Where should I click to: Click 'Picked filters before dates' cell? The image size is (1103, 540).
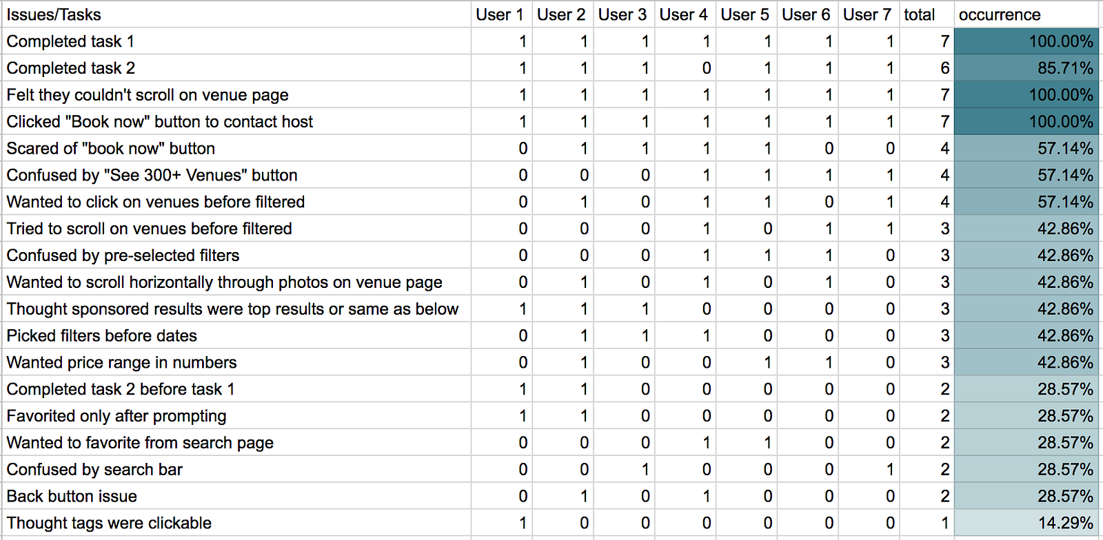tap(102, 336)
